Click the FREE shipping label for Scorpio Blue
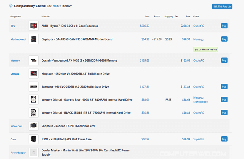 pyautogui.click(x=169, y=99)
